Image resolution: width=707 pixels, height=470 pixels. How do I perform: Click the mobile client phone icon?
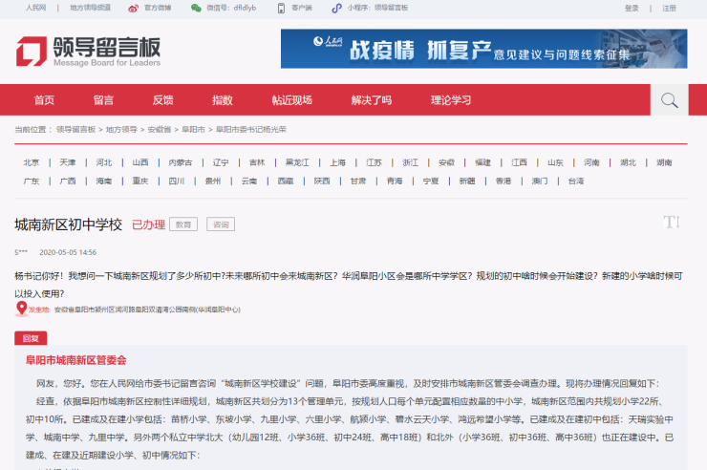tap(281, 8)
